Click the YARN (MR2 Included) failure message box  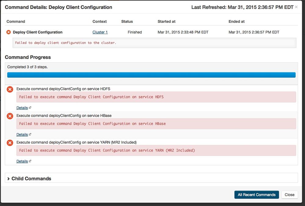click(156, 150)
